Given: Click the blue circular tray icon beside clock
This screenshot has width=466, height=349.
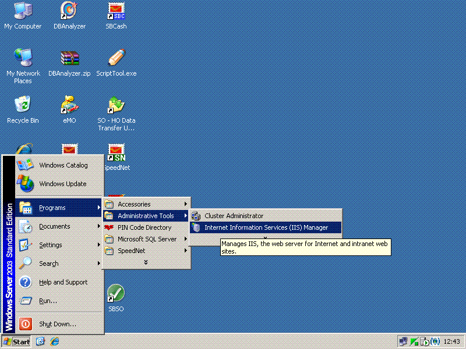Looking at the screenshot, I should tap(435, 341).
